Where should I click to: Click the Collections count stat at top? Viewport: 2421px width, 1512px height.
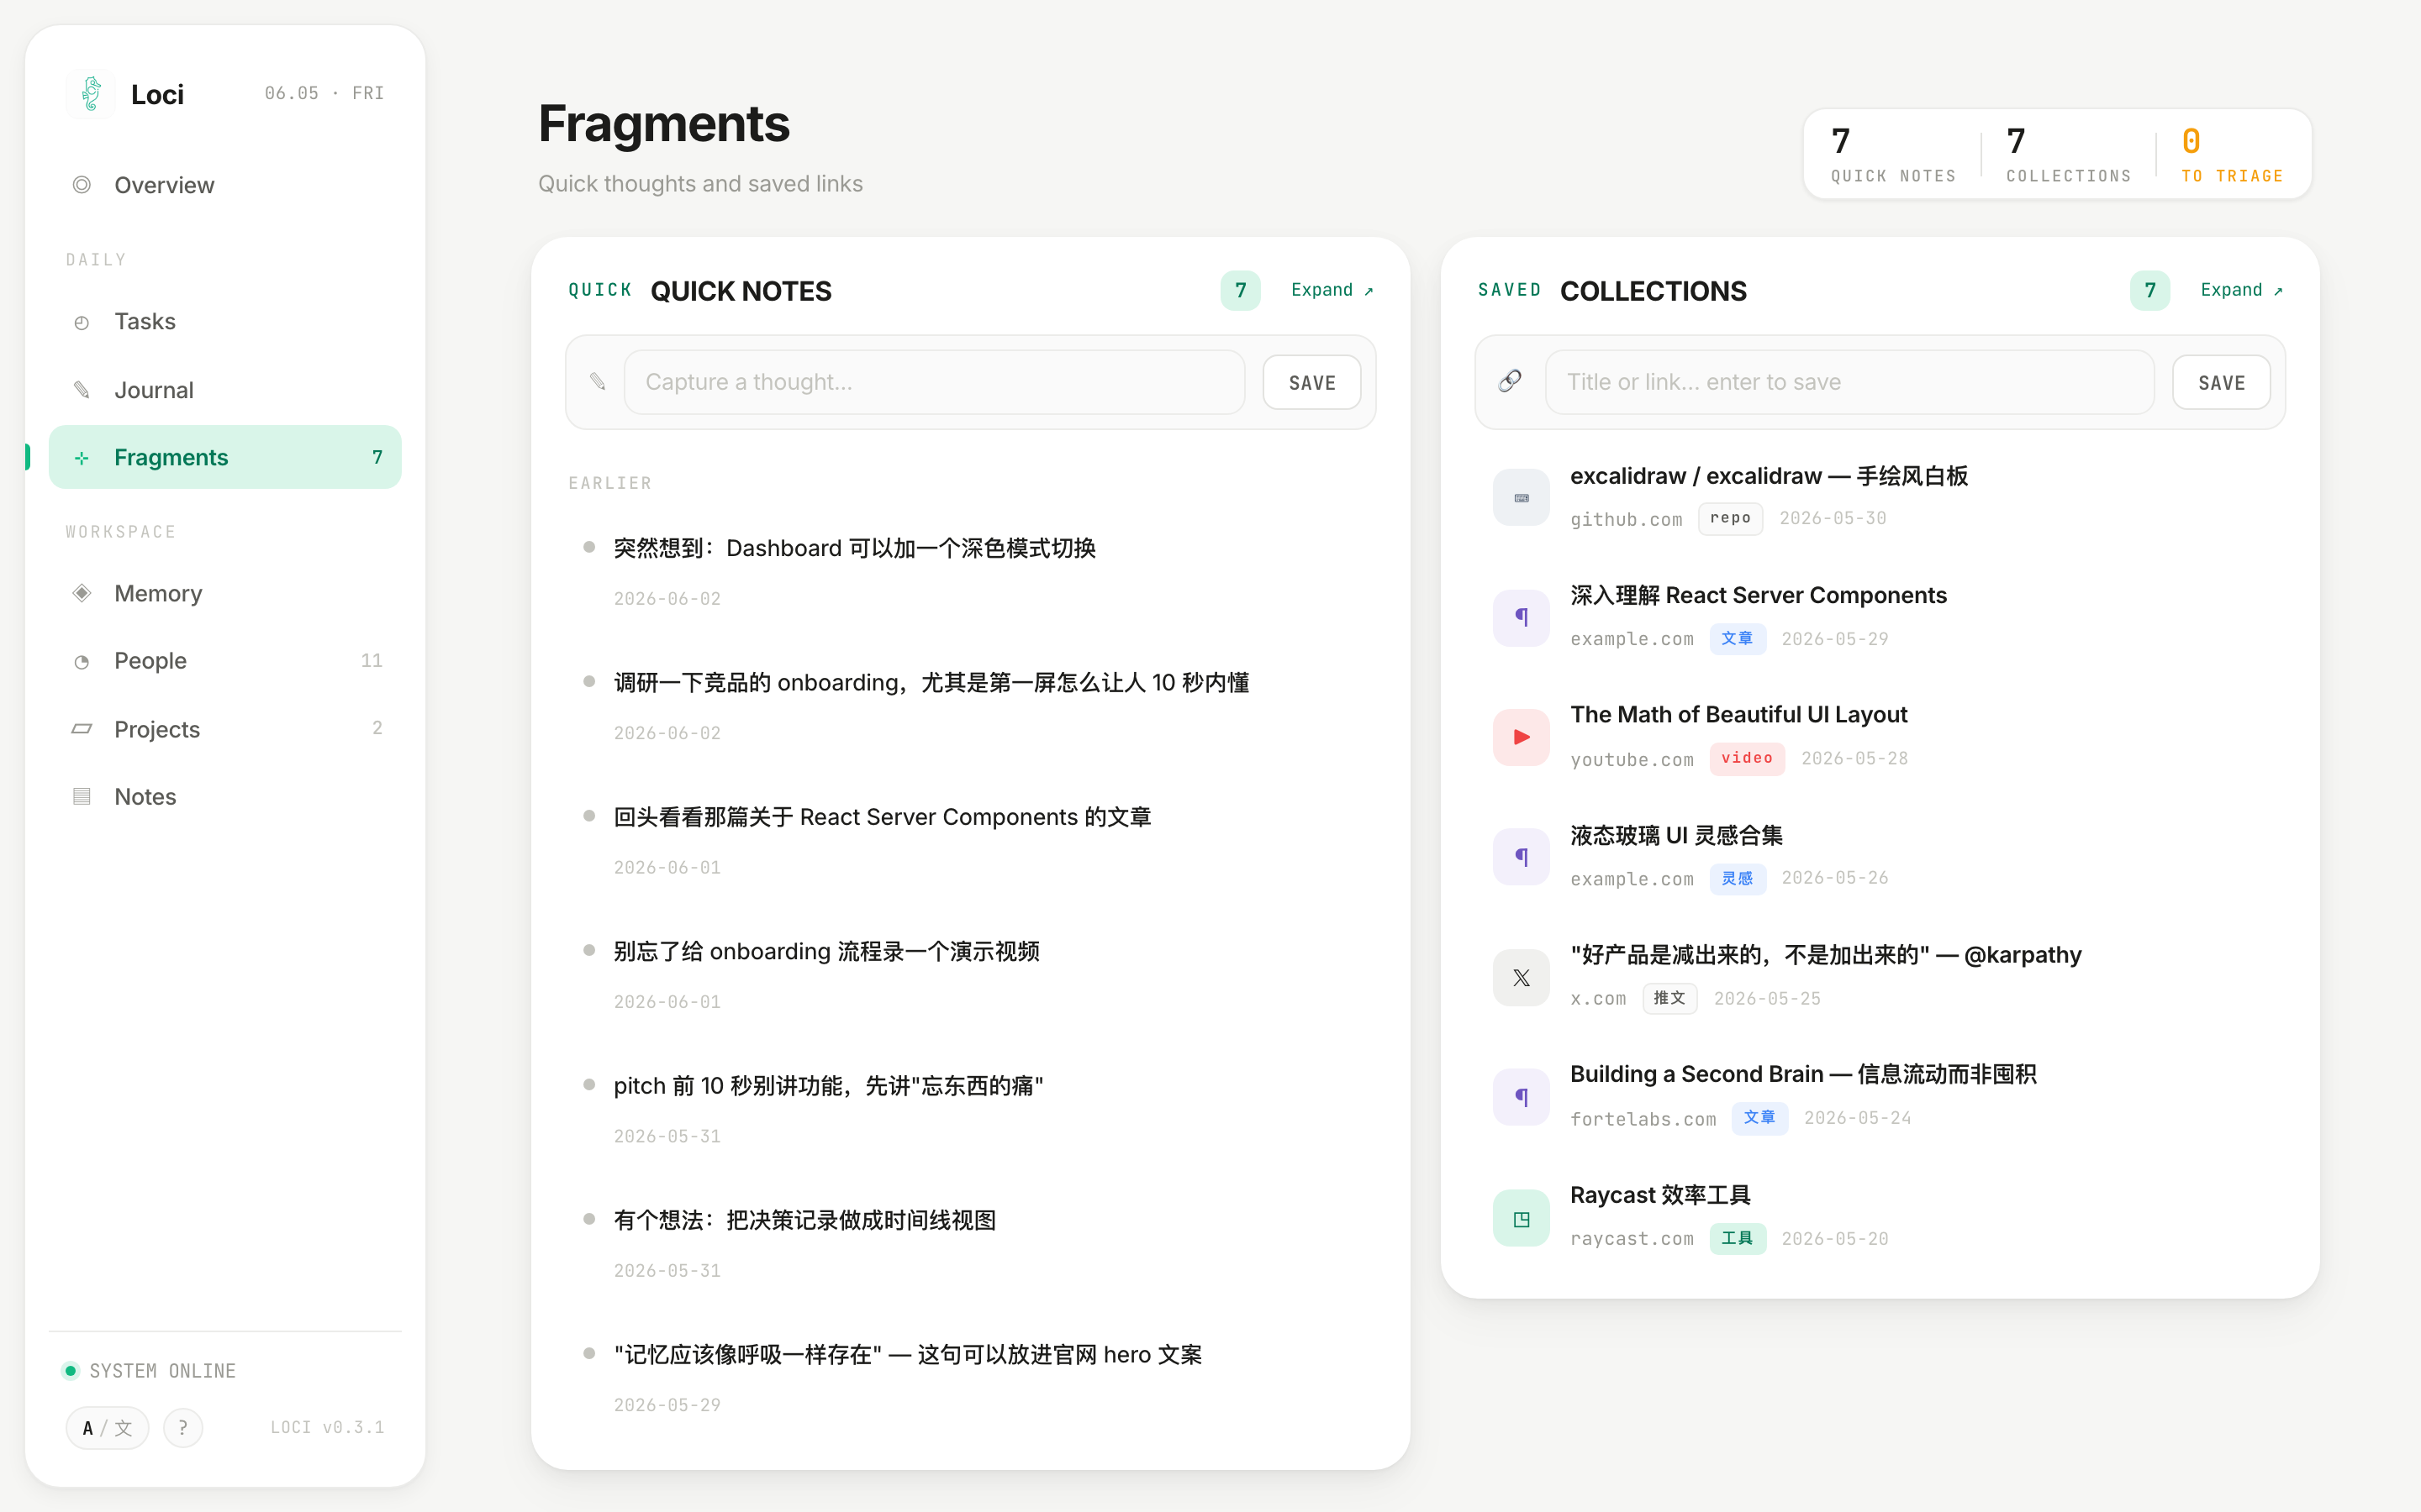point(2068,154)
